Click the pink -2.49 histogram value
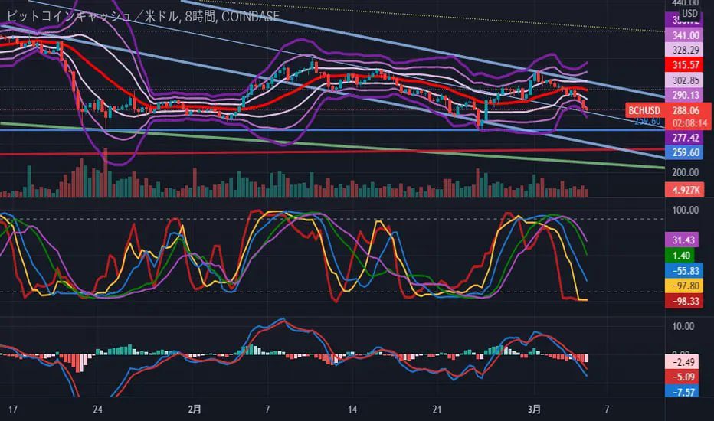 683,362
